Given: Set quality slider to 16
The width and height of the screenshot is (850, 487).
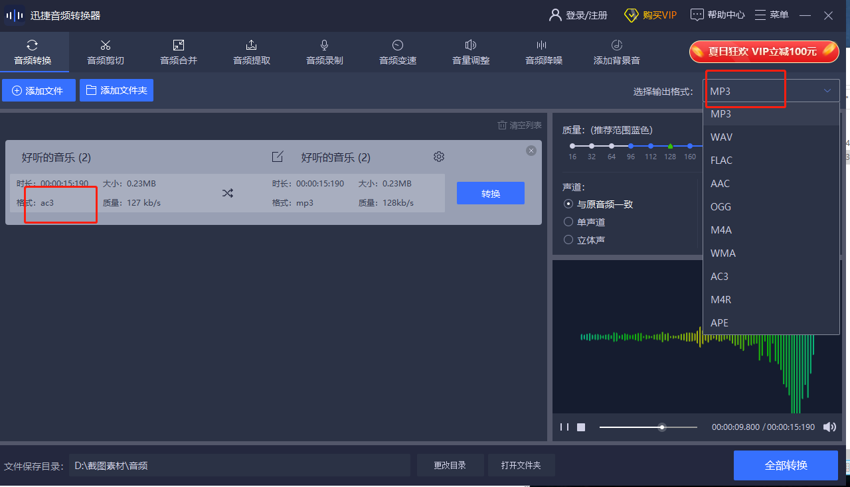Looking at the screenshot, I should coord(572,145).
